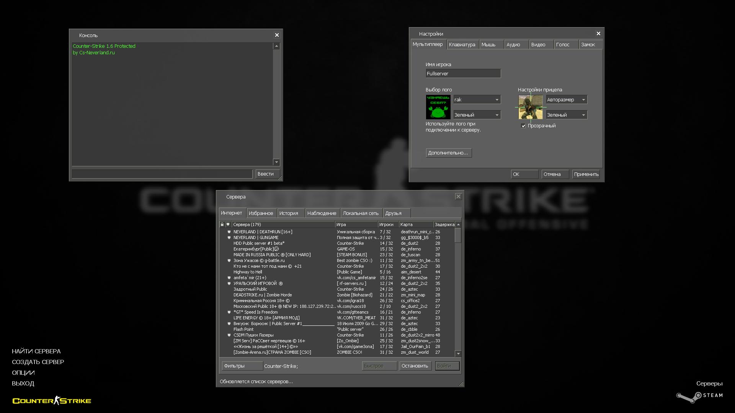The width and height of the screenshot is (735, 413).
Task: Click the Counter-Strike logo at bottom left
Action: [52, 400]
